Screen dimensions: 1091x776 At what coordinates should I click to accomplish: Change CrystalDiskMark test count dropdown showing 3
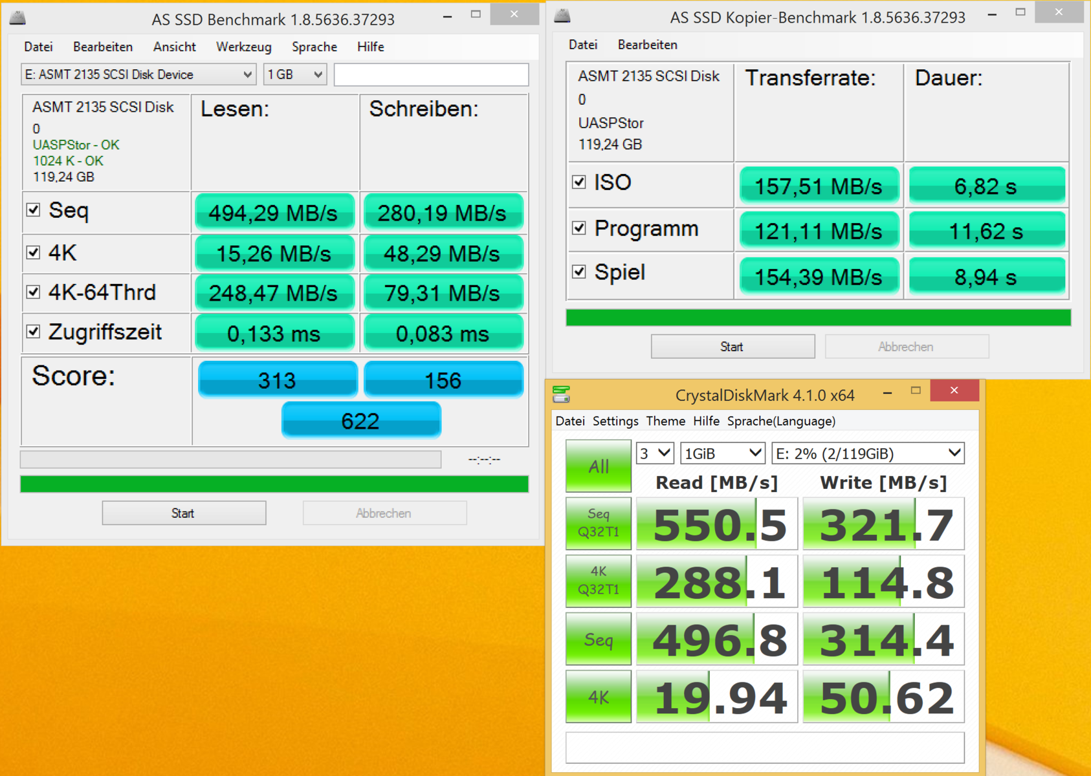coord(655,453)
